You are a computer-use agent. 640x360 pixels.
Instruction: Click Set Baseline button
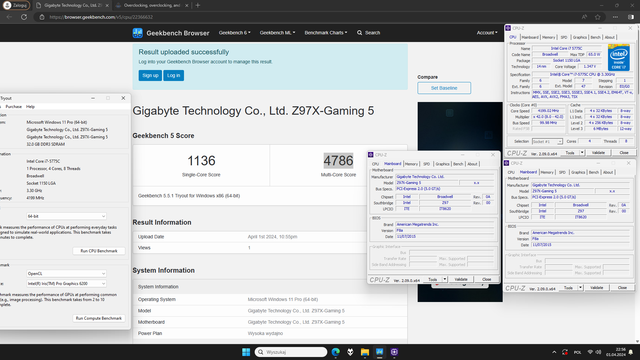(444, 88)
